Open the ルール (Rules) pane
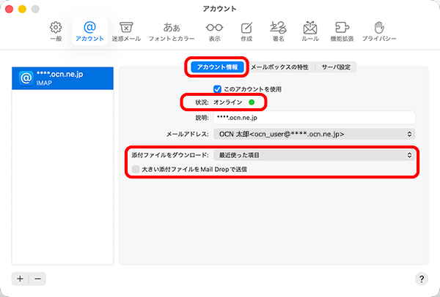Screen dimensions: 440x297 click(x=310, y=31)
